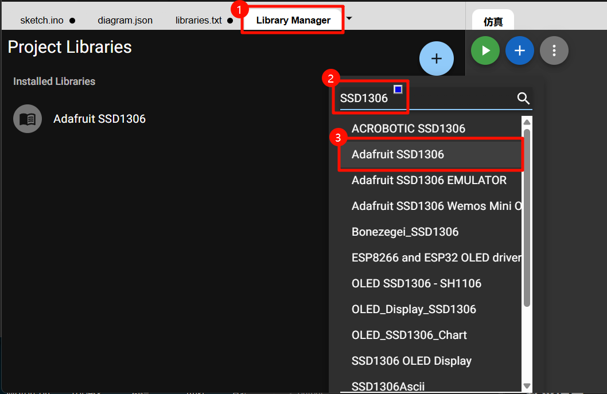
Task: Select OLED SSD1306 - SH1106 library
Action: (x=430, y=283)
